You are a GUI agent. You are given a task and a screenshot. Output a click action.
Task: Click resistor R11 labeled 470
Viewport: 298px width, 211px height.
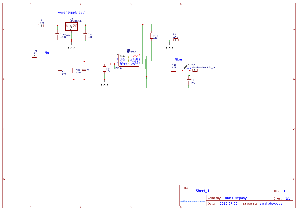[x=152, y=36]
